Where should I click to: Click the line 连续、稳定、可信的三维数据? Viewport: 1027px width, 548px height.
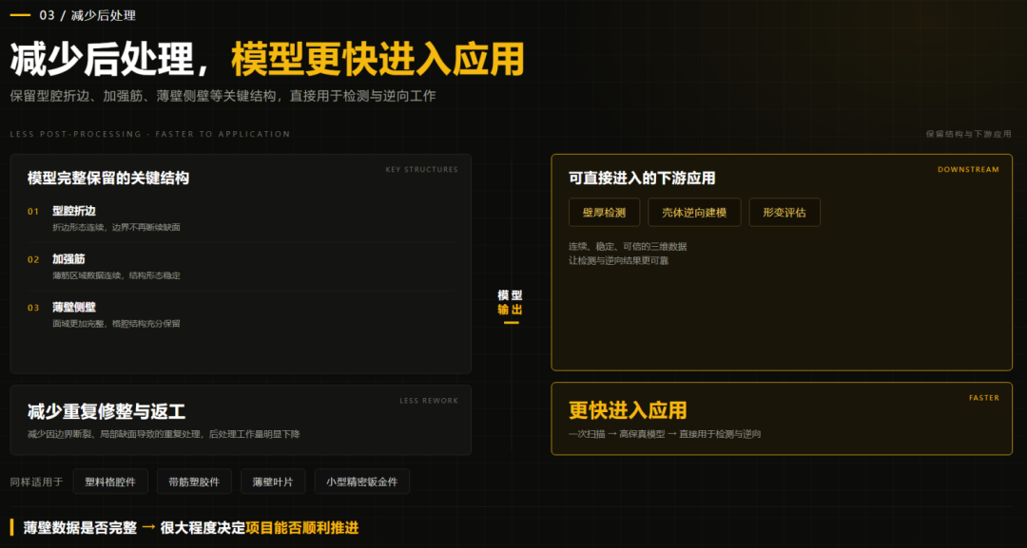point(629,247)
